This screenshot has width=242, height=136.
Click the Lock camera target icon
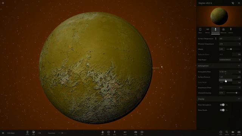tap(142, 133)
